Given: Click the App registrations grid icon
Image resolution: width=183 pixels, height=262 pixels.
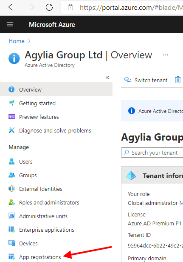Looking at the screenshot, I should (x=11, y=256).
